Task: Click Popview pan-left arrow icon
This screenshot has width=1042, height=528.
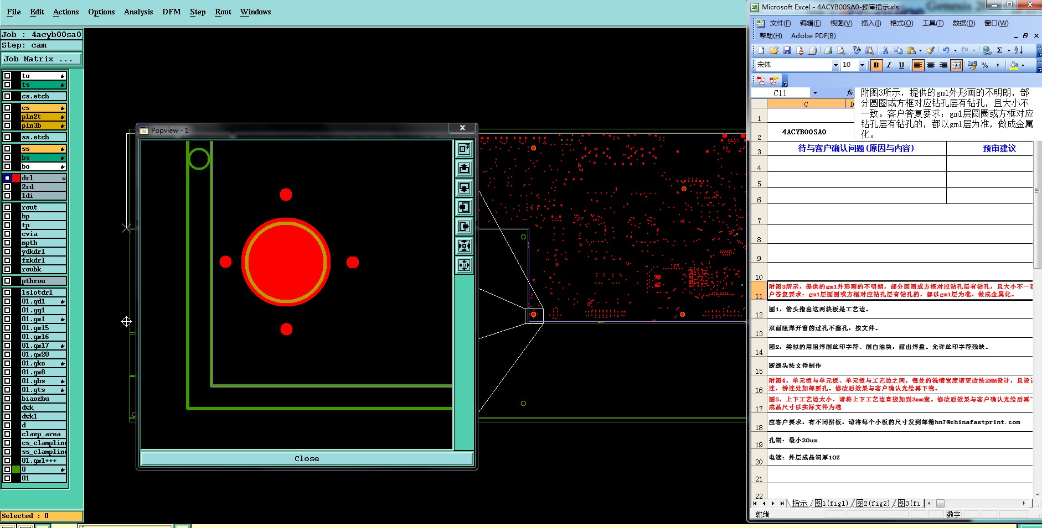Action: pyautogui.click(x=464, y=207)
